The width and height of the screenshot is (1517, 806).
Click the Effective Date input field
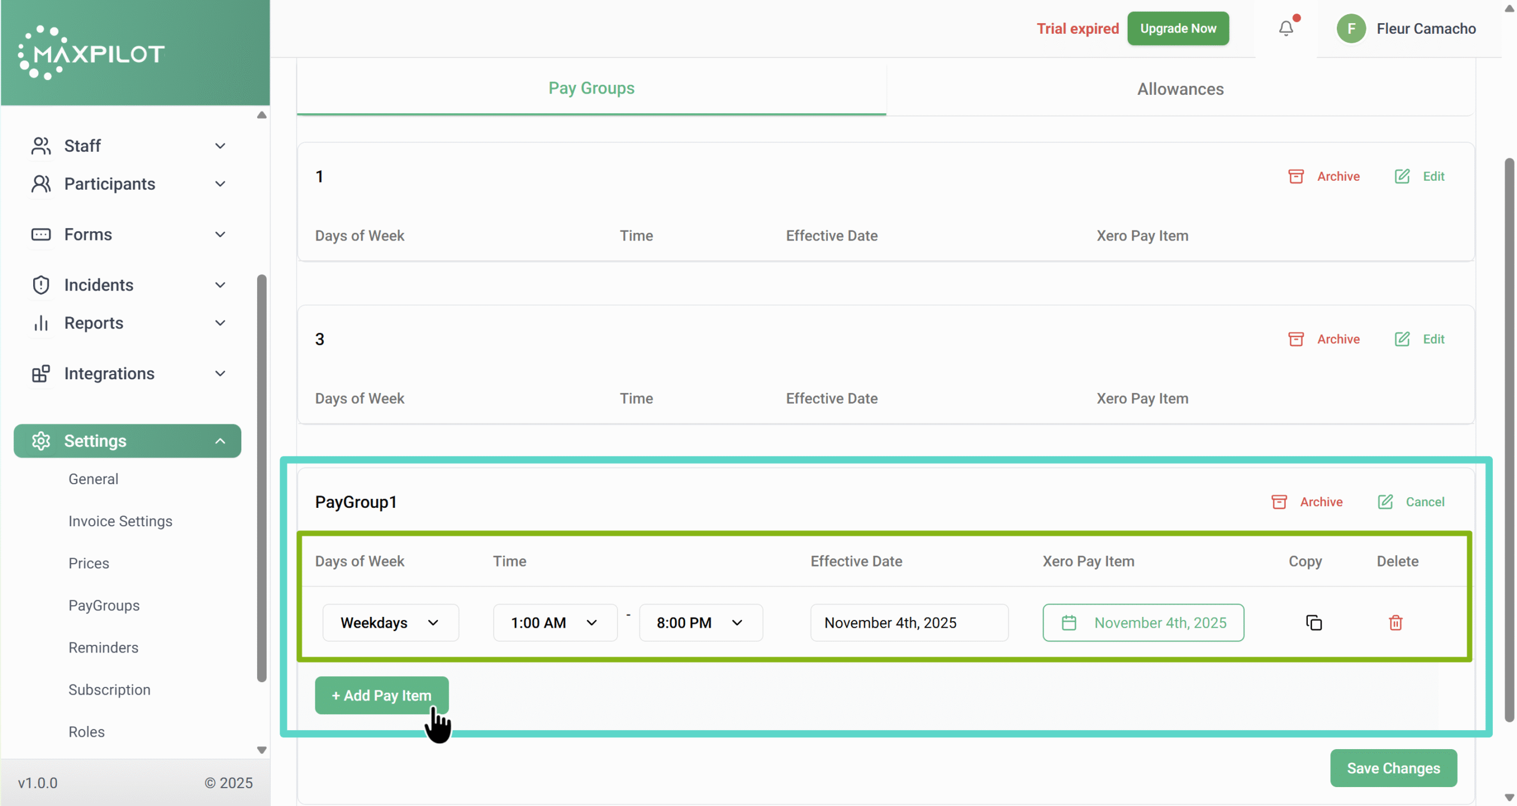tap(908, 623)
